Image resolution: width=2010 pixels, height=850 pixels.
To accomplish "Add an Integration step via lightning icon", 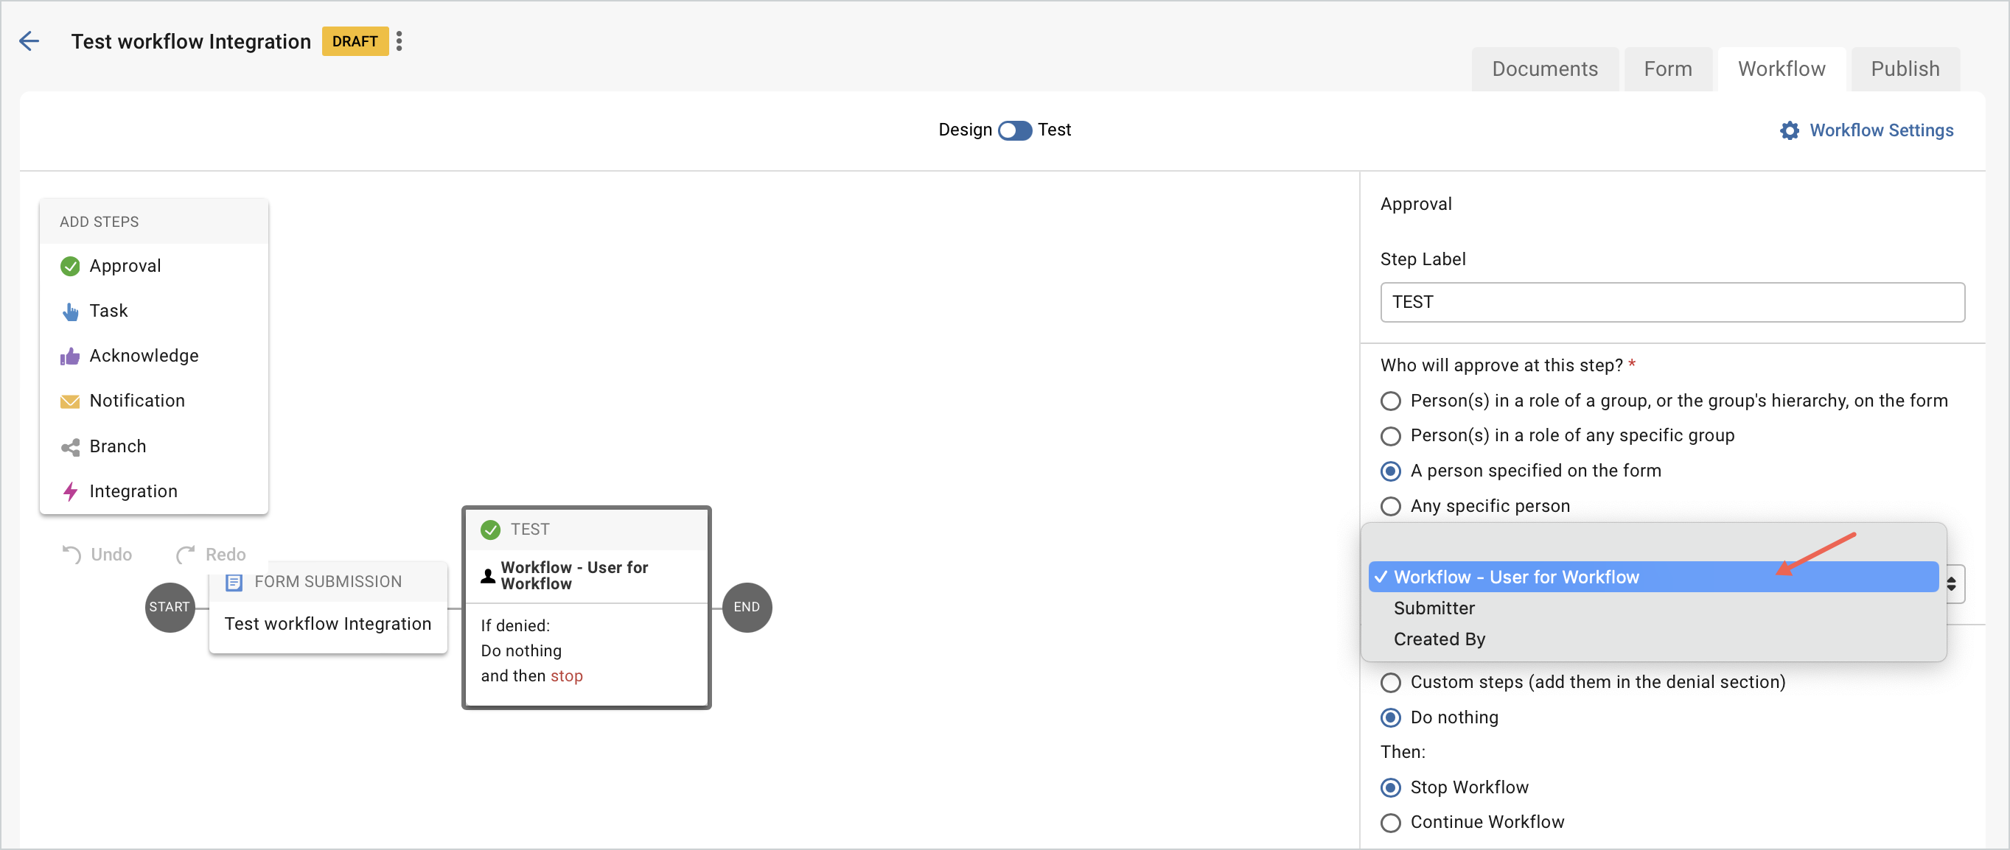I will tap(69, 491).
